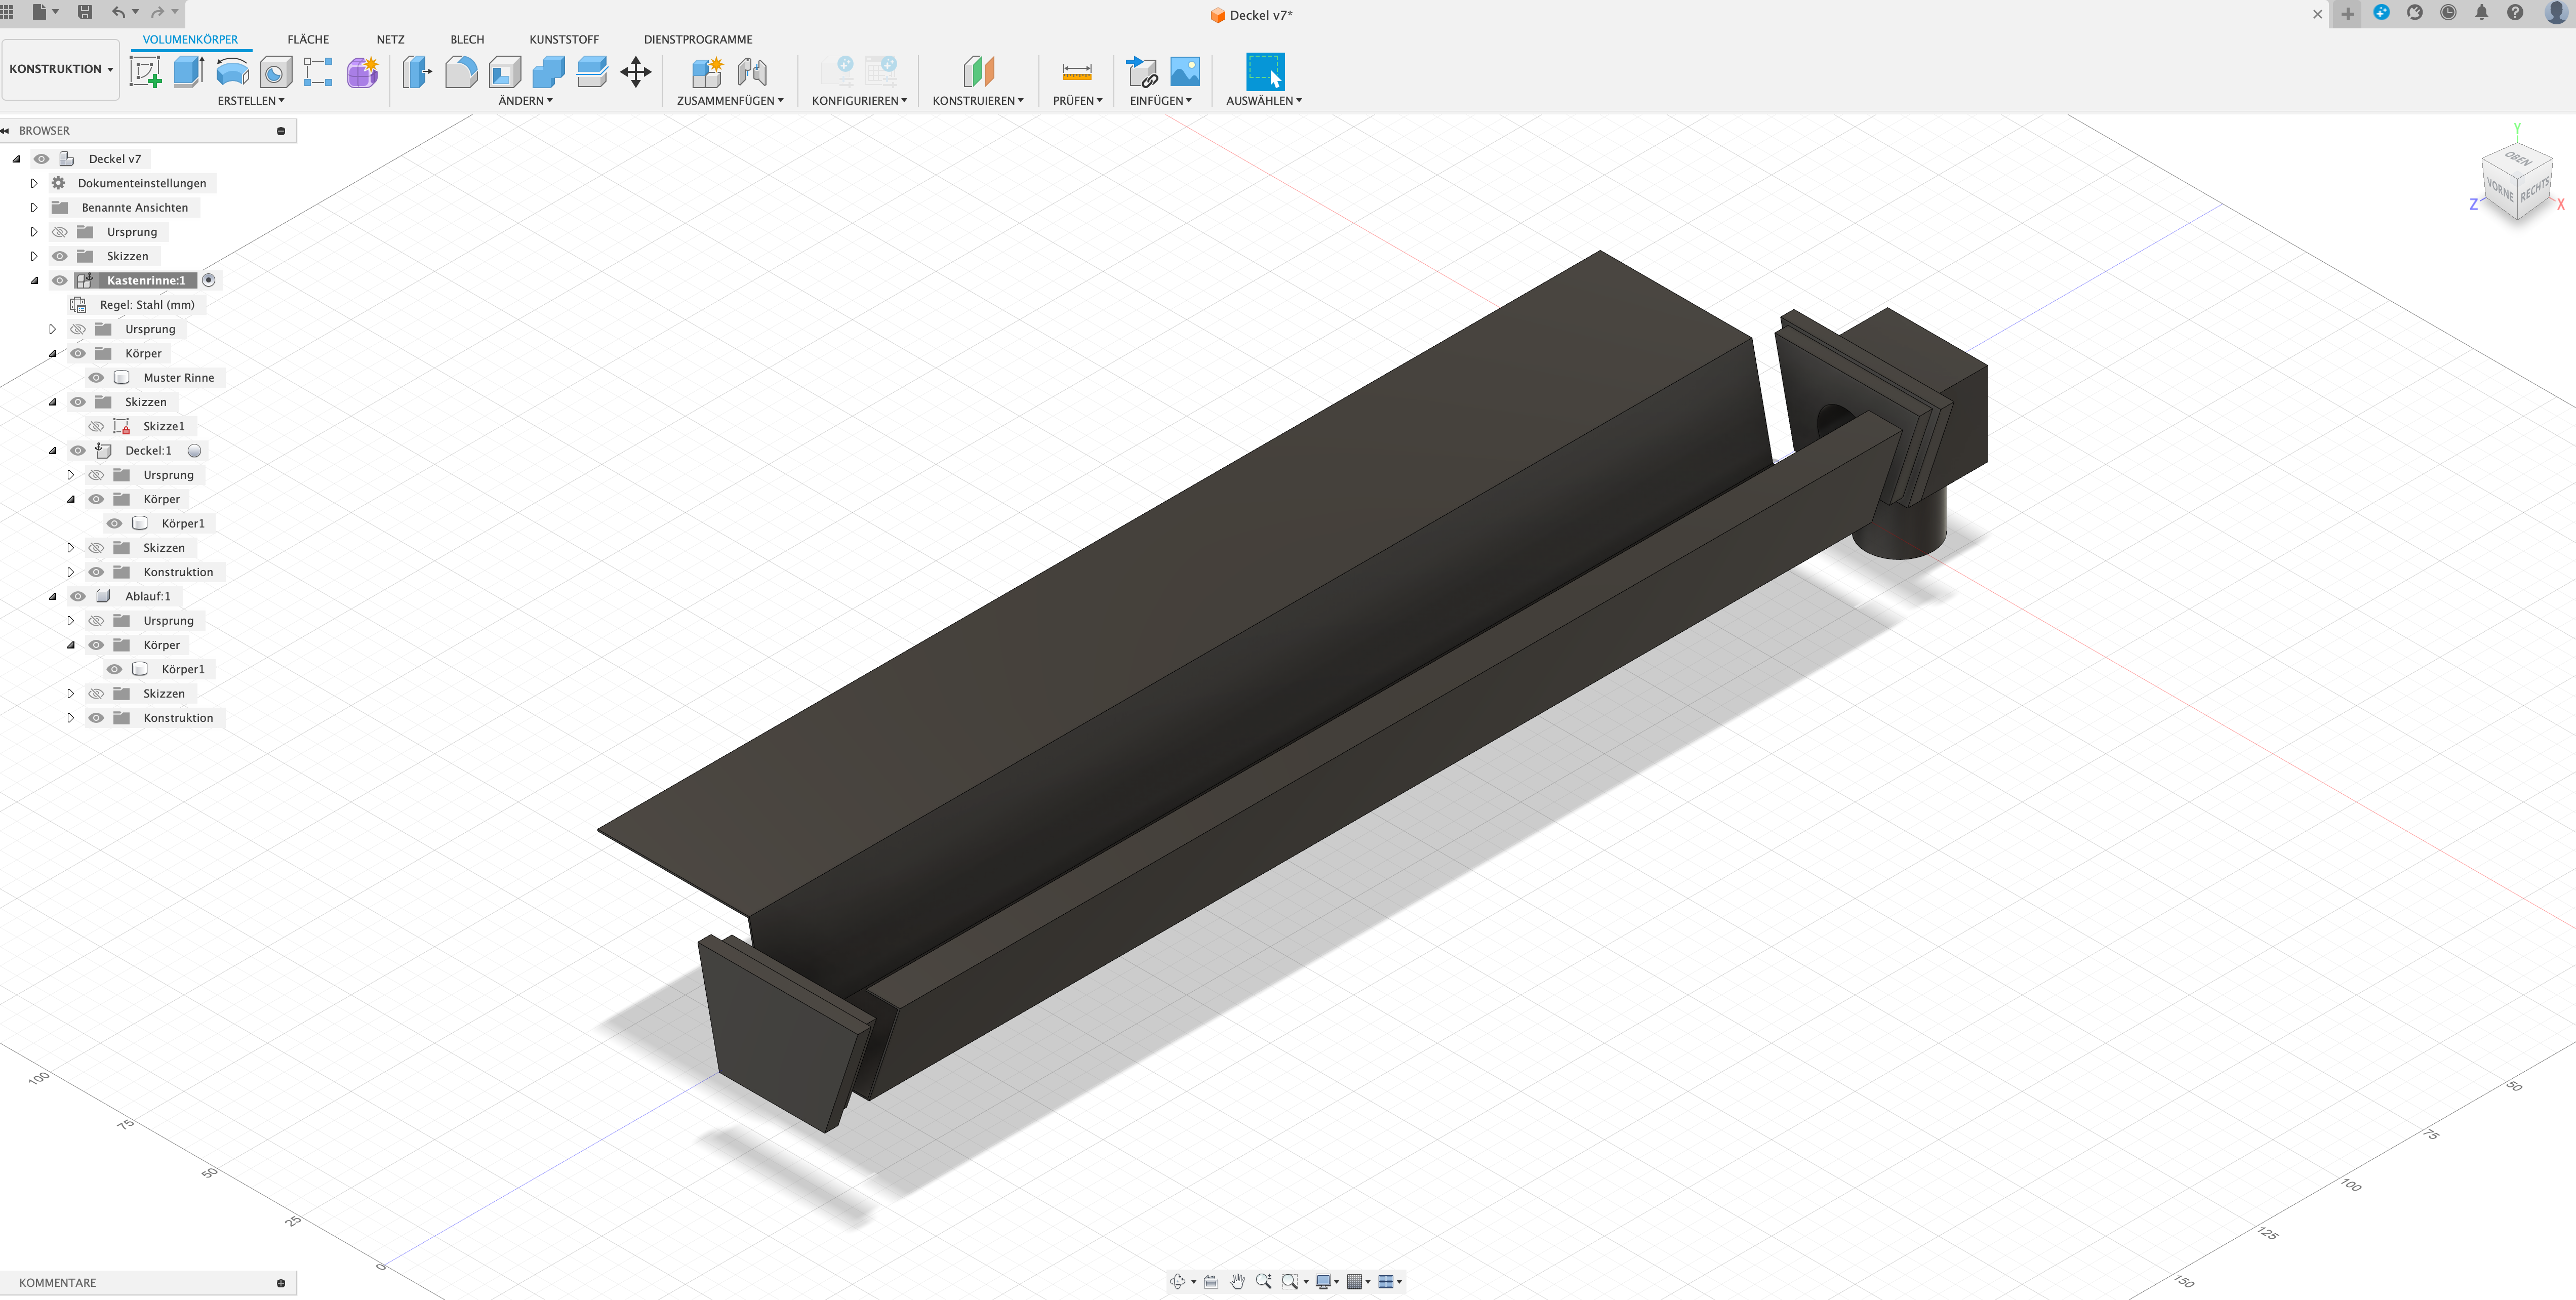The height and width of the screenshot is (1300, 2576).
Task: Click the Press Pull tool icon
Action: coord(417,72)
